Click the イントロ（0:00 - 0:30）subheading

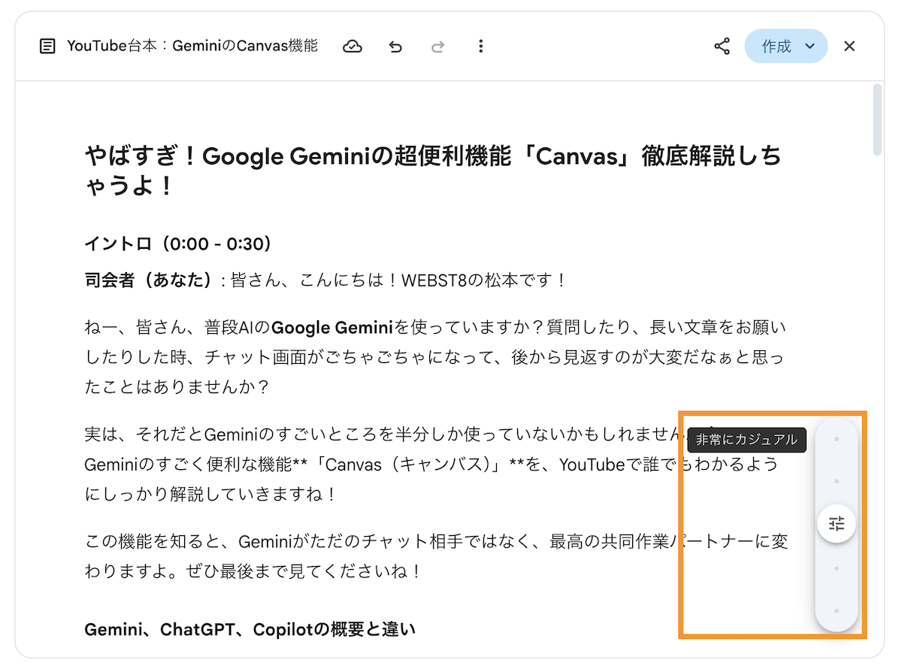(178, 244)
